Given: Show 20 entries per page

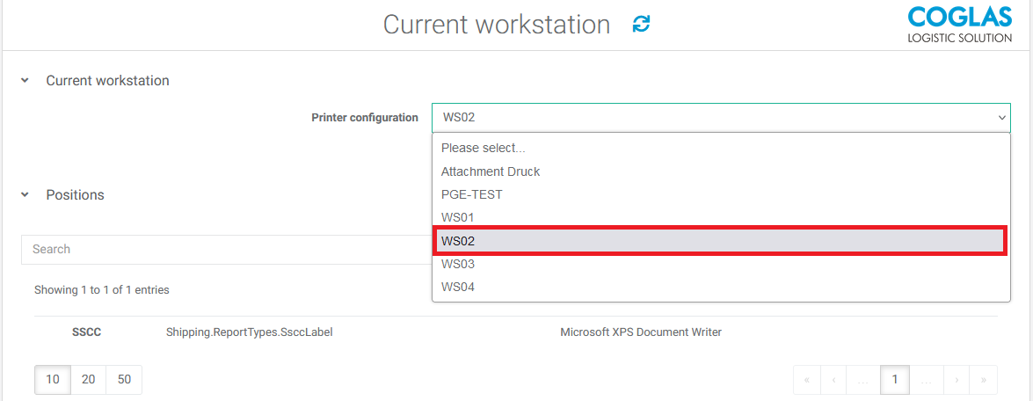Looking at the screenshot, I should coord(88,380).
